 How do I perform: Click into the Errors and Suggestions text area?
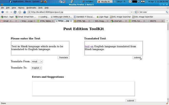coord(83,89)
